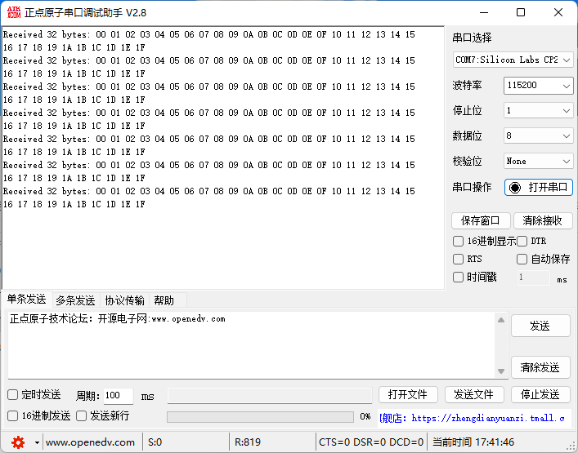
Task: Click the open-port status indicator circle
Action: [514, 188]
